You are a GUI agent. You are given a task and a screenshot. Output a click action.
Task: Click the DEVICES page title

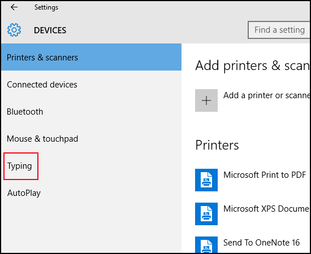[50, 30]
